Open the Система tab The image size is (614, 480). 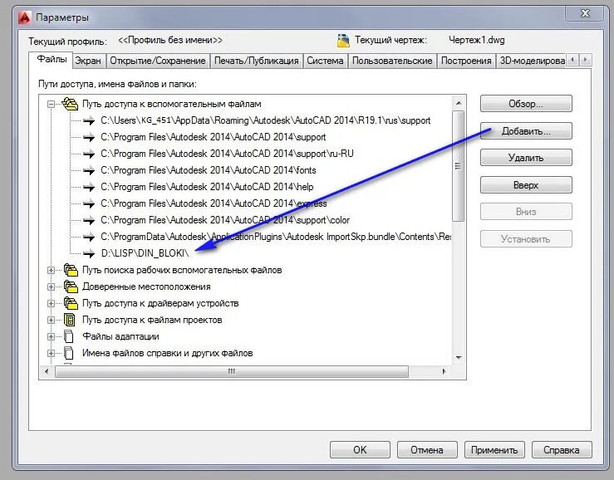point(325,61)
